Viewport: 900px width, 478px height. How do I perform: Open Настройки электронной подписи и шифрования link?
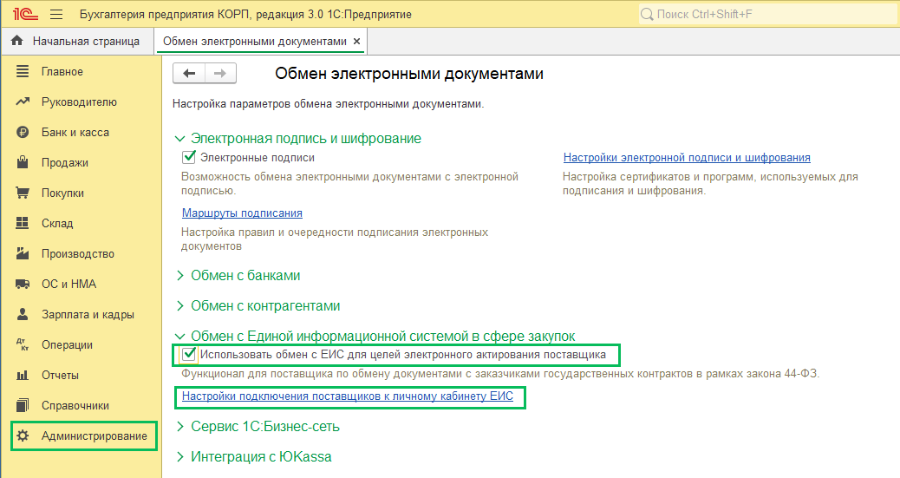687,157
